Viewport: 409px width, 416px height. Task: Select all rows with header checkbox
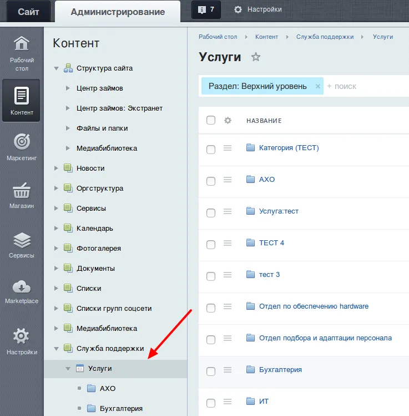pos(211,120)
